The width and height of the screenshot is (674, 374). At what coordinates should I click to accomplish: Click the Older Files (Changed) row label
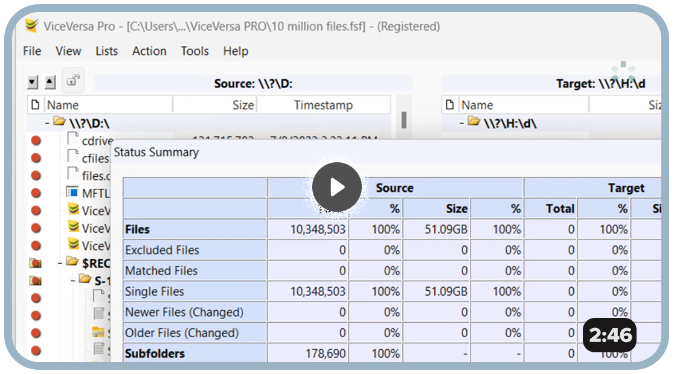[182, 333]
